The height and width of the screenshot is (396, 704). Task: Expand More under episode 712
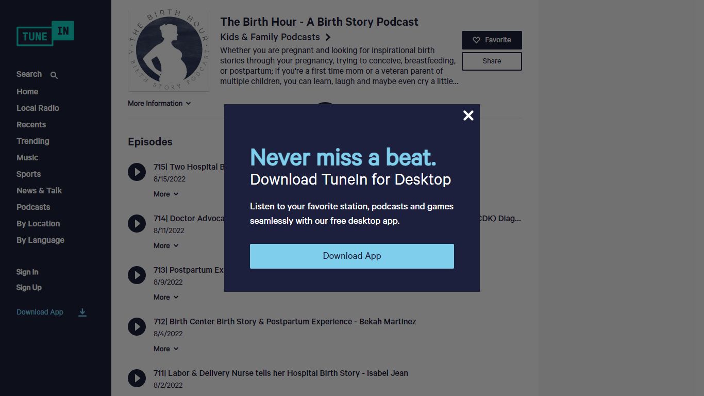tap(166, 349)
